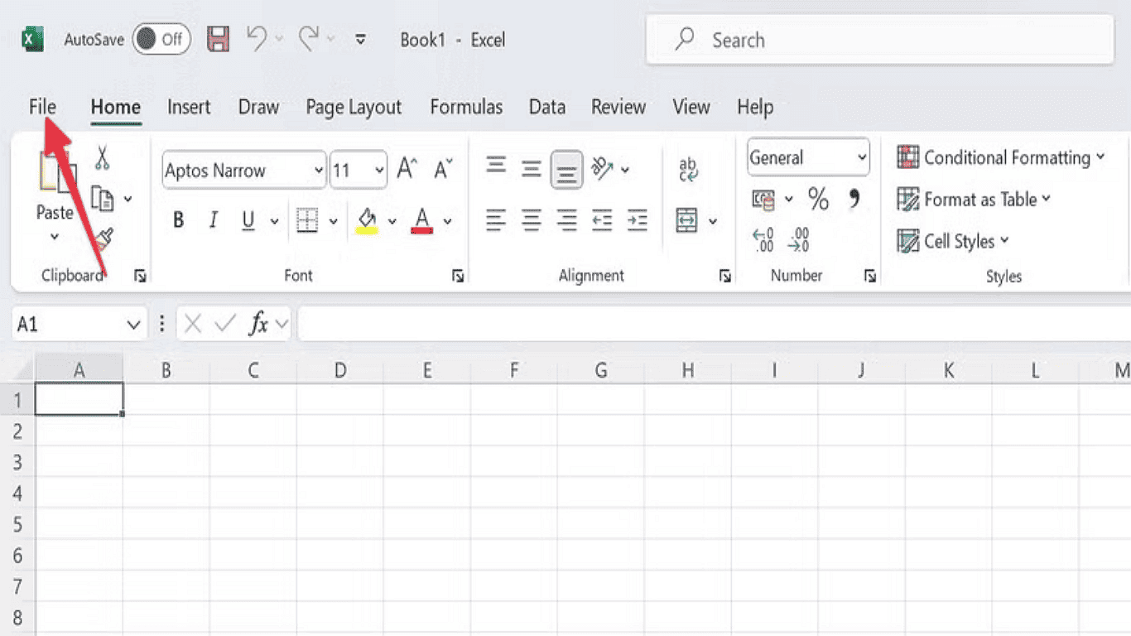Click the Accounting Number Format icon
Screen dimensions: 1131x636
(x=763, y=199)
